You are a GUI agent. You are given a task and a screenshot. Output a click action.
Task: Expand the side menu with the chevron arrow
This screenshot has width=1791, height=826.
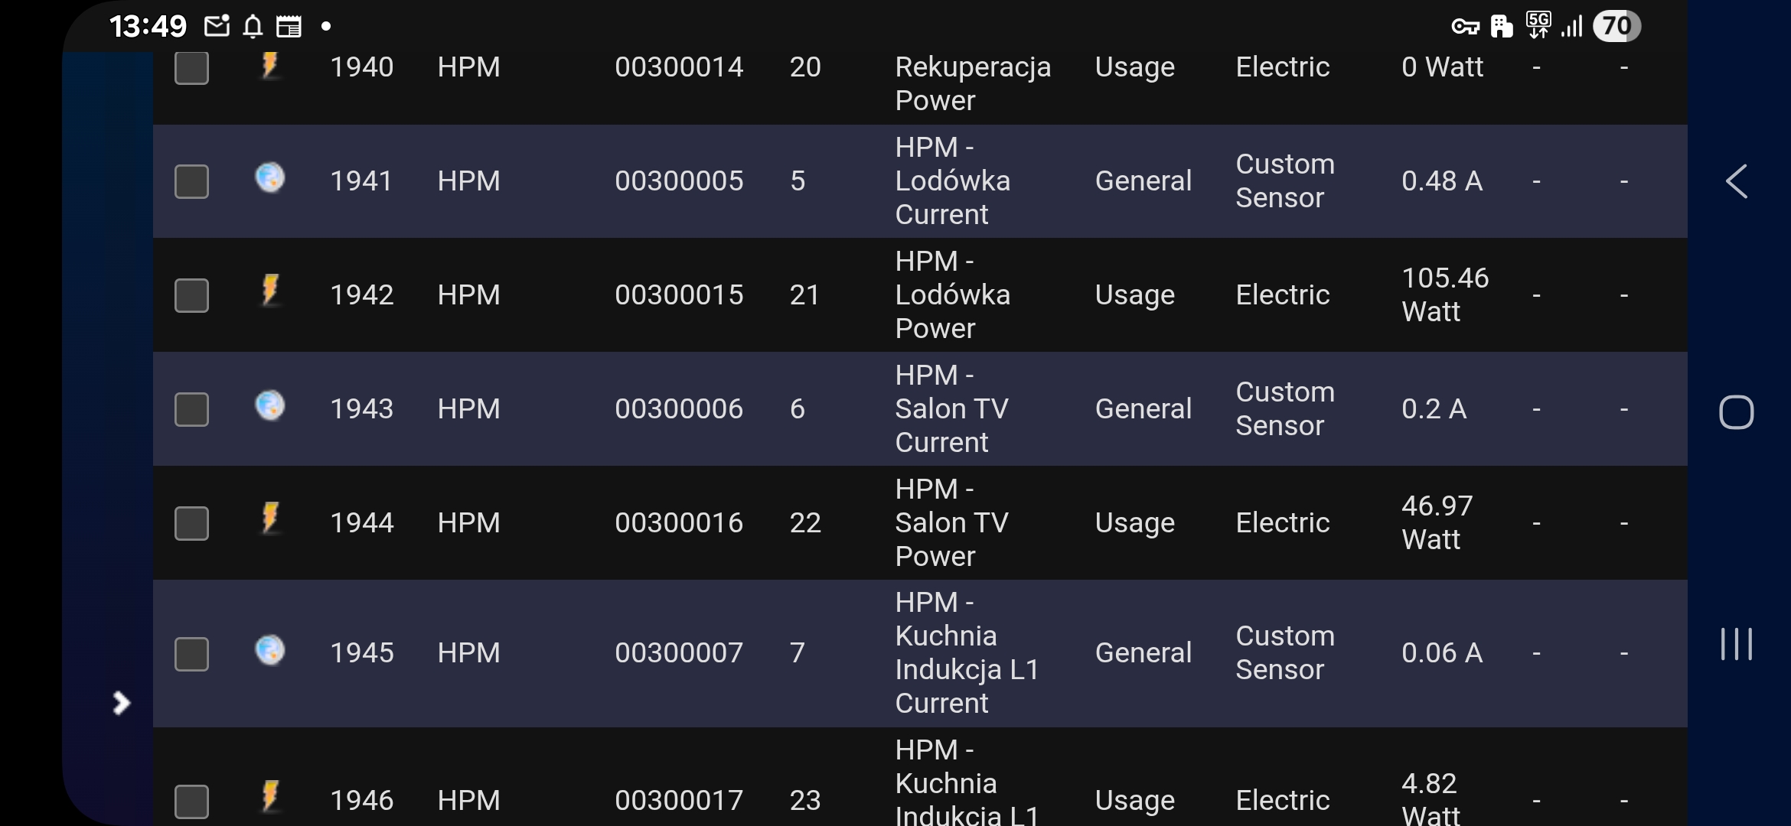click(x=121, y=703)
